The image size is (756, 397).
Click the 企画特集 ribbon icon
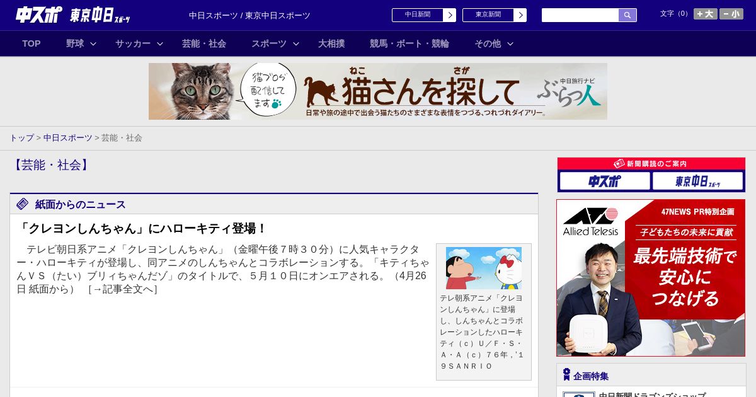click(x=566, y=375)
